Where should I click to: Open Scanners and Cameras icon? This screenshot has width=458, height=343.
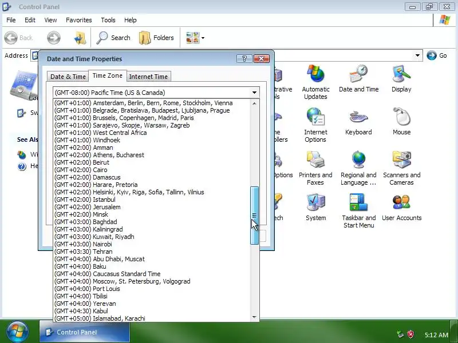(402, 168)
